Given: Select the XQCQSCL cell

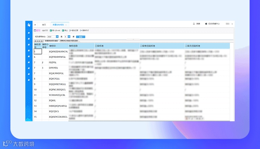Looking at the screenshot, I should coord(59,111).
